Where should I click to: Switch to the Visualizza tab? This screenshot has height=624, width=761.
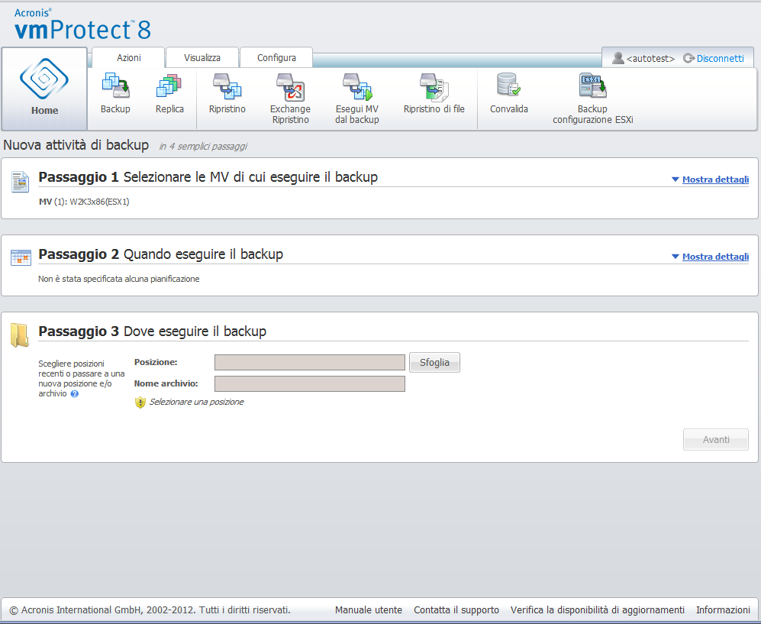pos(202,58)
